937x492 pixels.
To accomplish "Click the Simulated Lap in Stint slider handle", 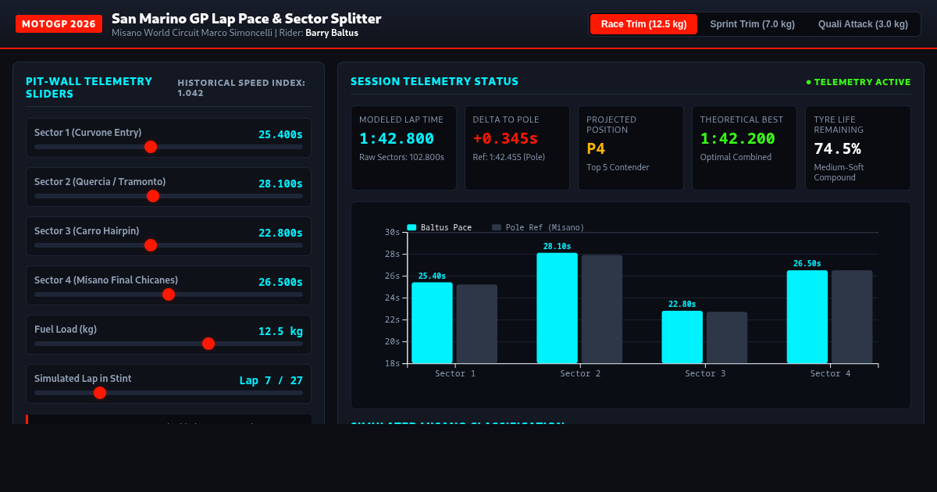I will (100, 393).
